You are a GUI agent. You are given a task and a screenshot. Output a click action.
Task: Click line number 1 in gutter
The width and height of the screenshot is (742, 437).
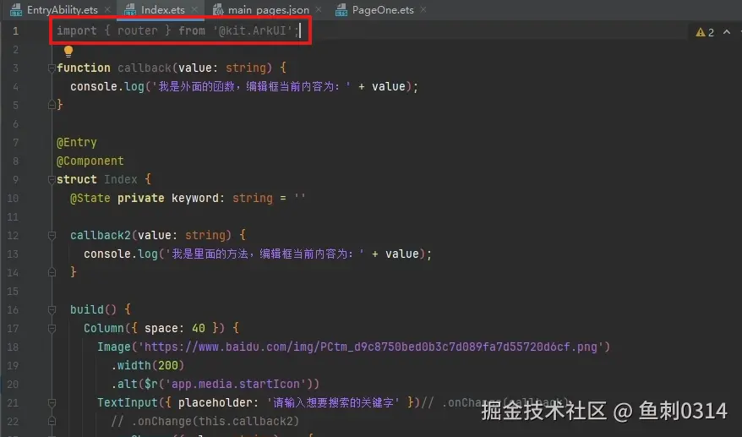(x=15, y=31)
